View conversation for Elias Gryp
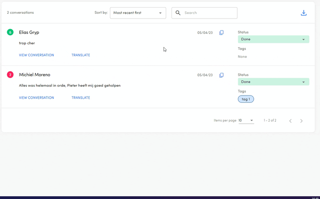Viewport: 320px width, 199px height. (x=36, y=55)
